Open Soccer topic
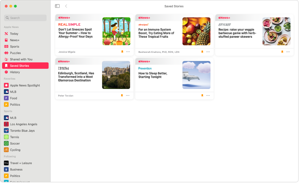Screen dimensions: 299x183 click(x=25, y=144)
